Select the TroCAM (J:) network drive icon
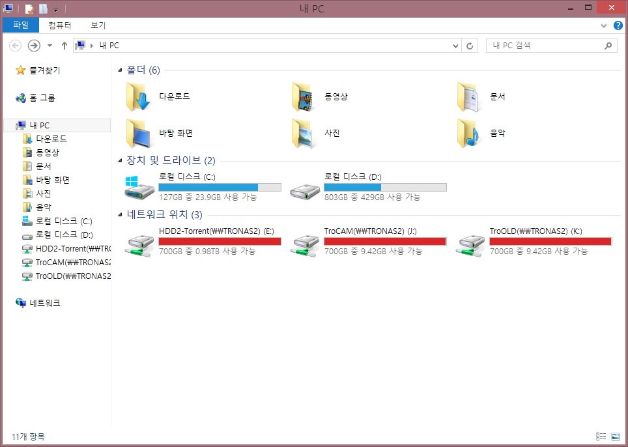628x447 pixels. [304, 245]
